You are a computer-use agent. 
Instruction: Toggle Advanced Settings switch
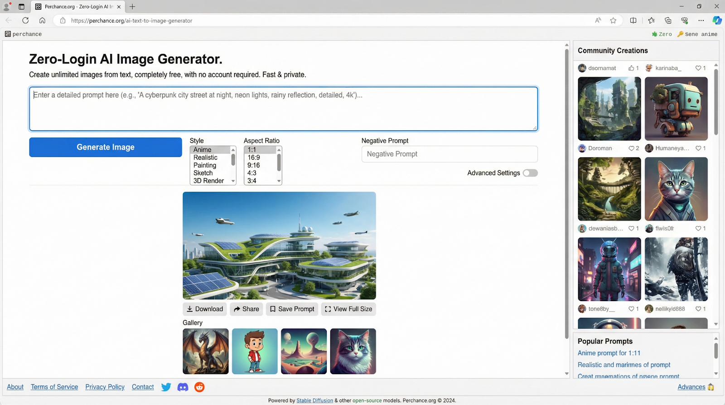coord(530,173)
